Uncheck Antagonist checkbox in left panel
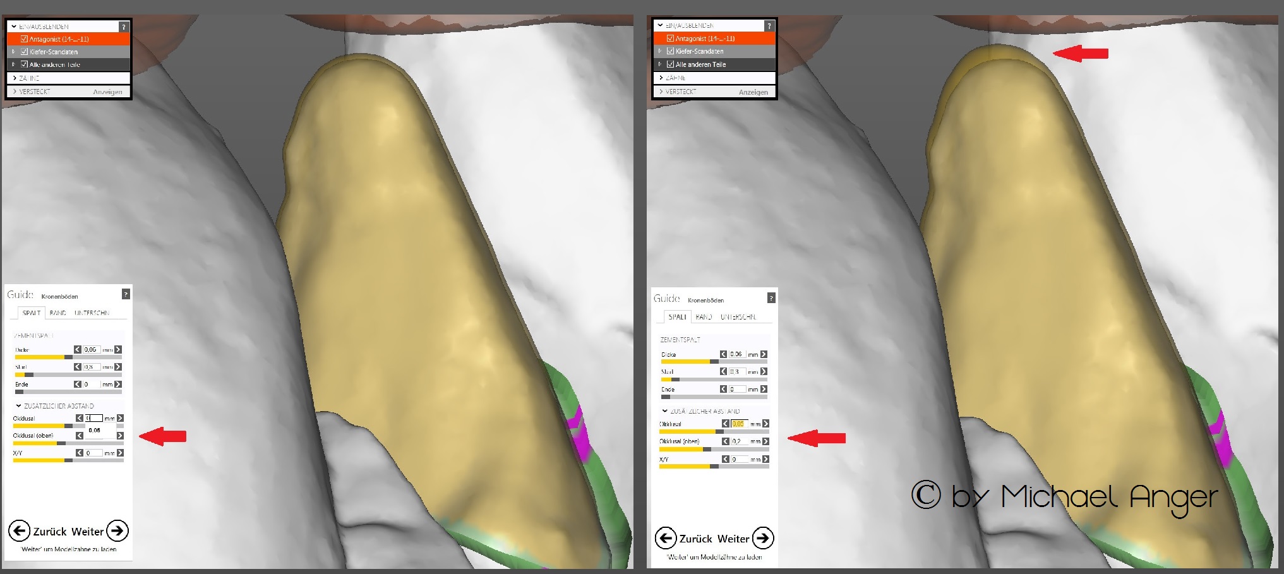This screenshot has height=574, width=1284. (x=25, y=39)
